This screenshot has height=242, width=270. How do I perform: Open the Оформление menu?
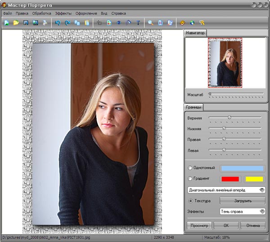86,13
